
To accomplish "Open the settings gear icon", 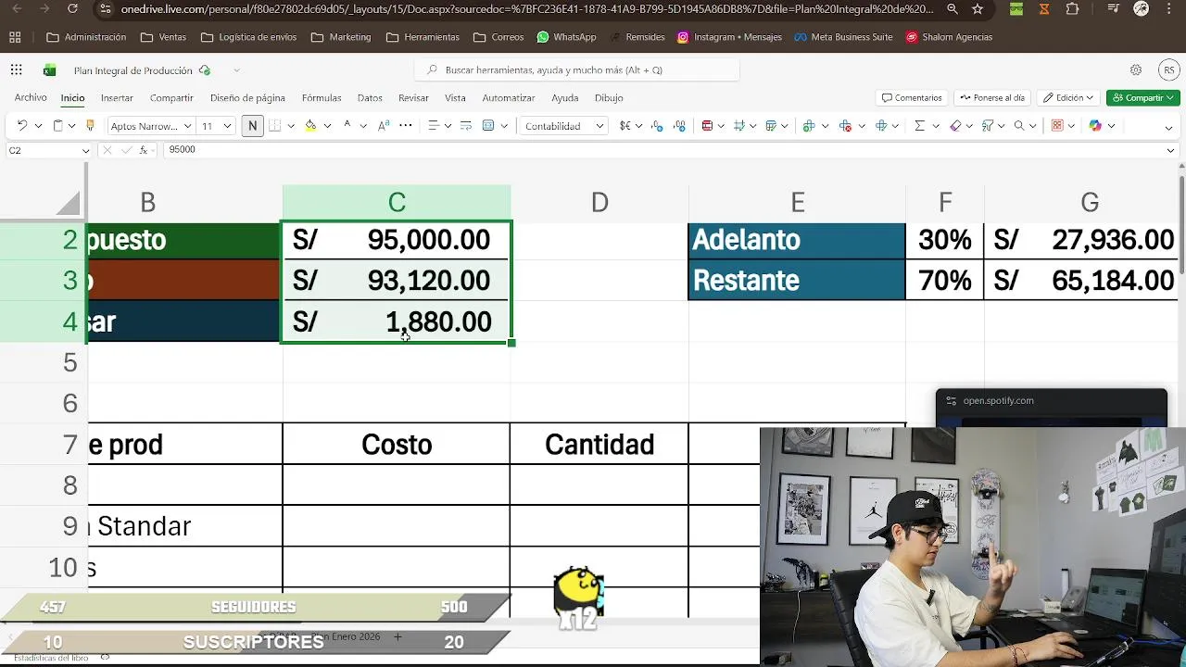I will (x=1136, y=70).
